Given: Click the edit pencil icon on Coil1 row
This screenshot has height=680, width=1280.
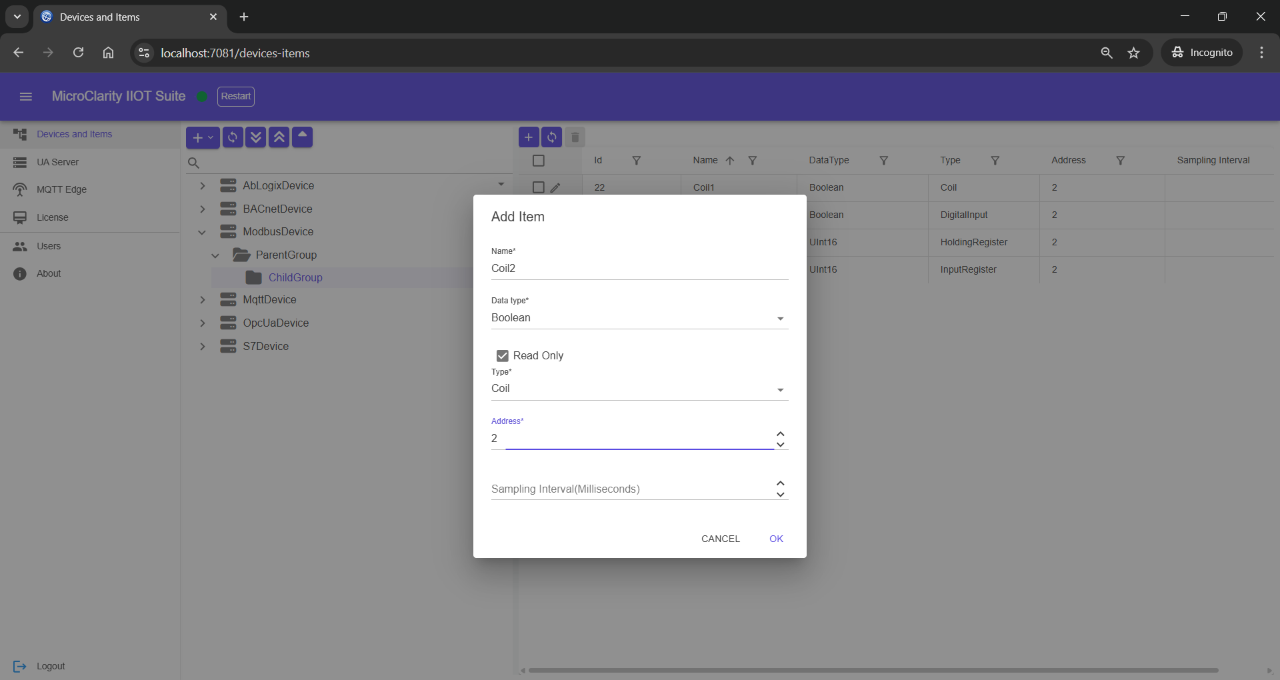Looking at the screenshot, I should coord(556,187).
